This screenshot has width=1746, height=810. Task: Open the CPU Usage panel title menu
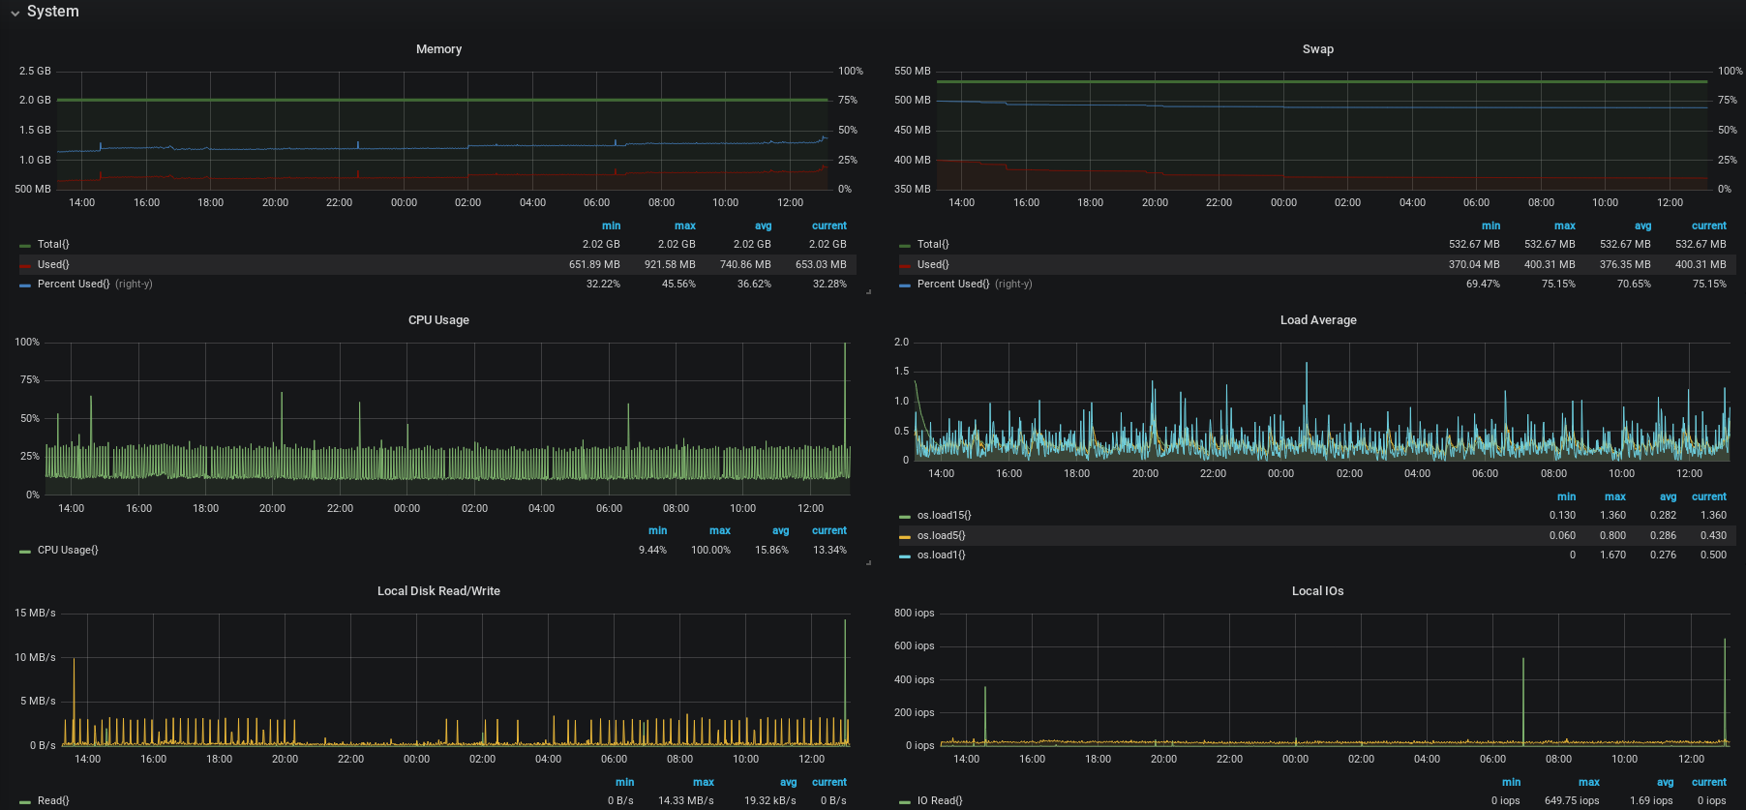click(438, 320)
